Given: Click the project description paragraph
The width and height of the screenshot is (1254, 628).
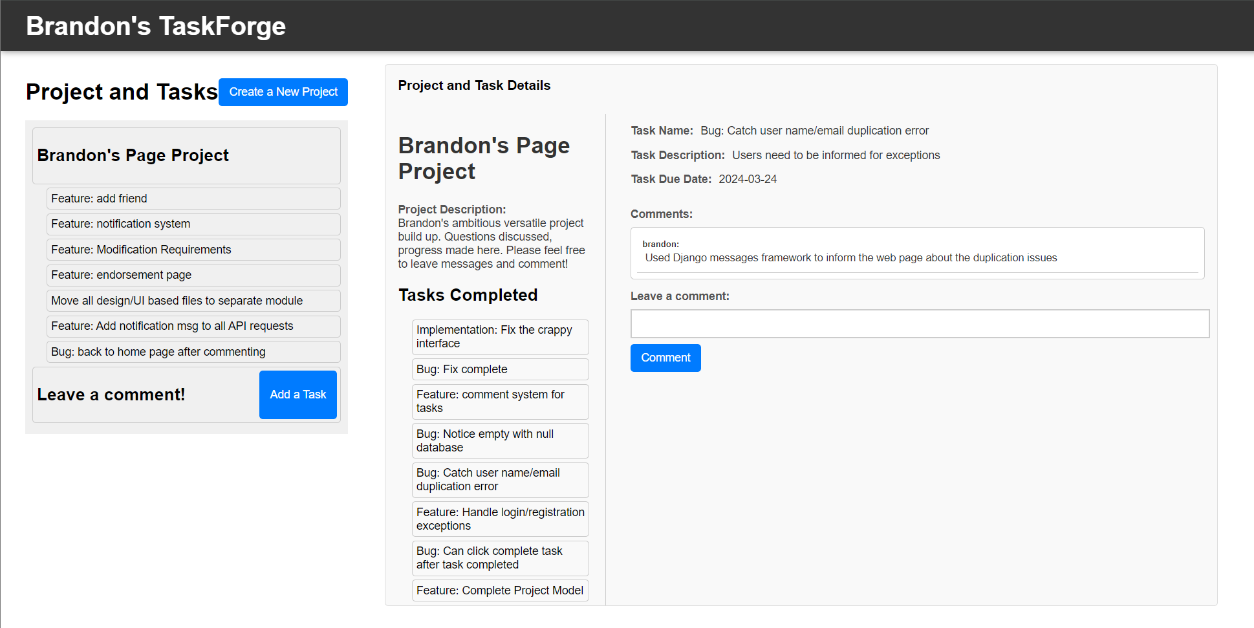Looking at the screenshot, I should coord(492,243).
